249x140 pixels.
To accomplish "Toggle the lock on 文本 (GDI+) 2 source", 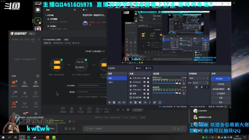I will tap(148, 78).
